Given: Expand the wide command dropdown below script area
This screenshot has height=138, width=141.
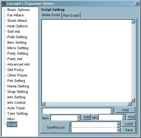Looking at the screenshot, I should (x=112, y=111).
